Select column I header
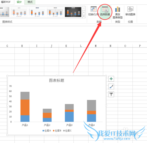Viewport: 147px width, 143px height. click(x=37, y=46)
